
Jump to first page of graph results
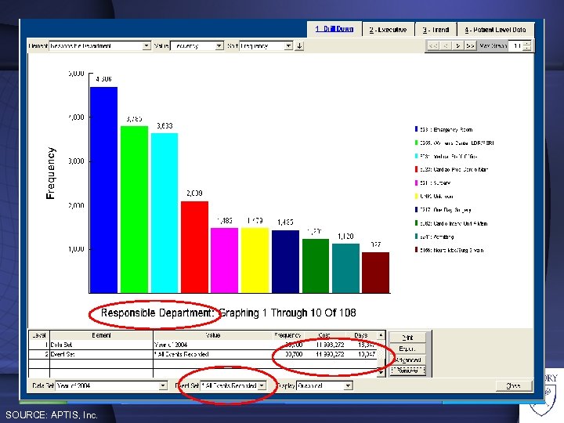(433, 45)
